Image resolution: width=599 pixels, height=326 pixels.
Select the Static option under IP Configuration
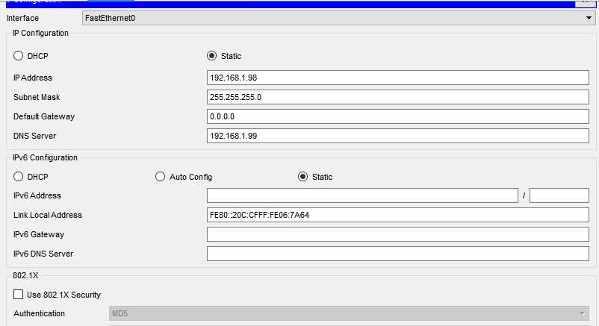click(x=211, y=56)
